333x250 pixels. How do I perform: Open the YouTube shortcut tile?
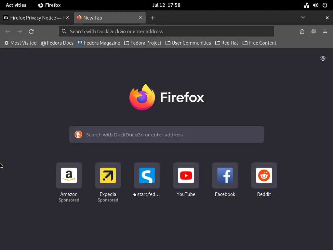pos(186,175)
